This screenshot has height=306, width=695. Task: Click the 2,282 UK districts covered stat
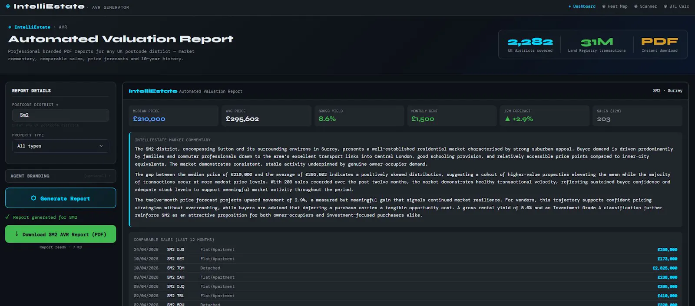click(x=530, y=45)
